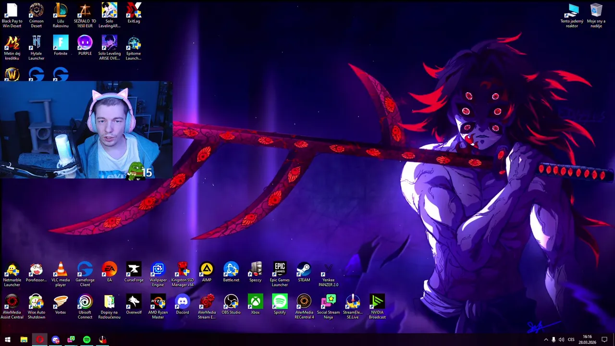The height and width of the screenshot is (346, 615).
Task: Select the Hytale Launcher icon
Action: (x=36, y=48)
